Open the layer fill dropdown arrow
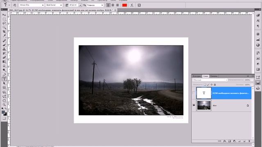 pyautogui.click(x=252, y=85)
